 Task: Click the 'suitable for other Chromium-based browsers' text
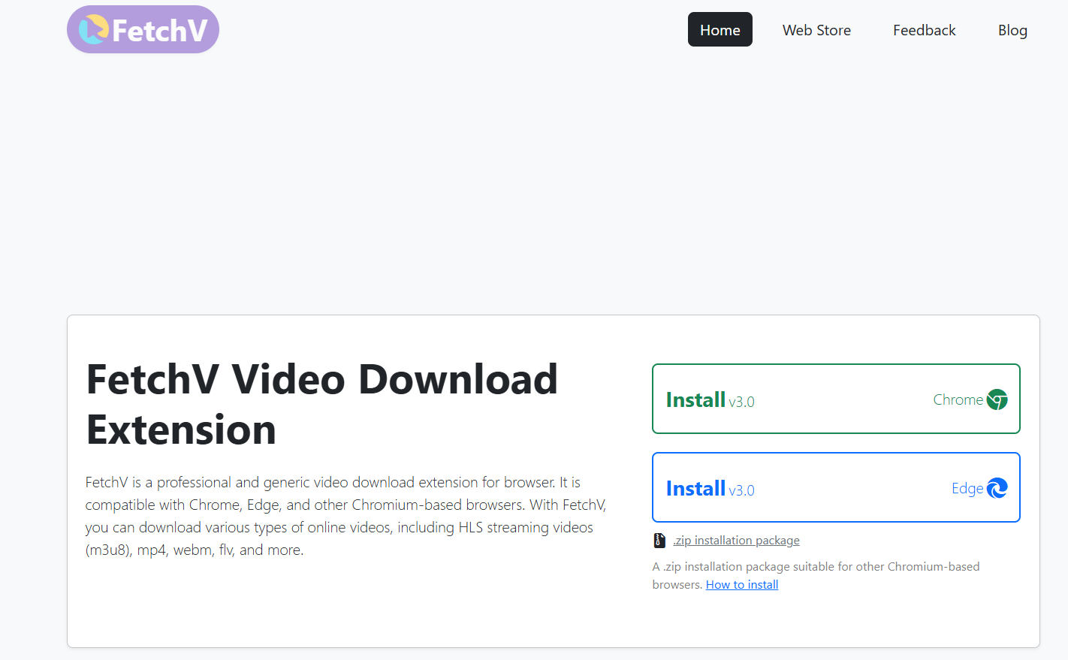816,575
